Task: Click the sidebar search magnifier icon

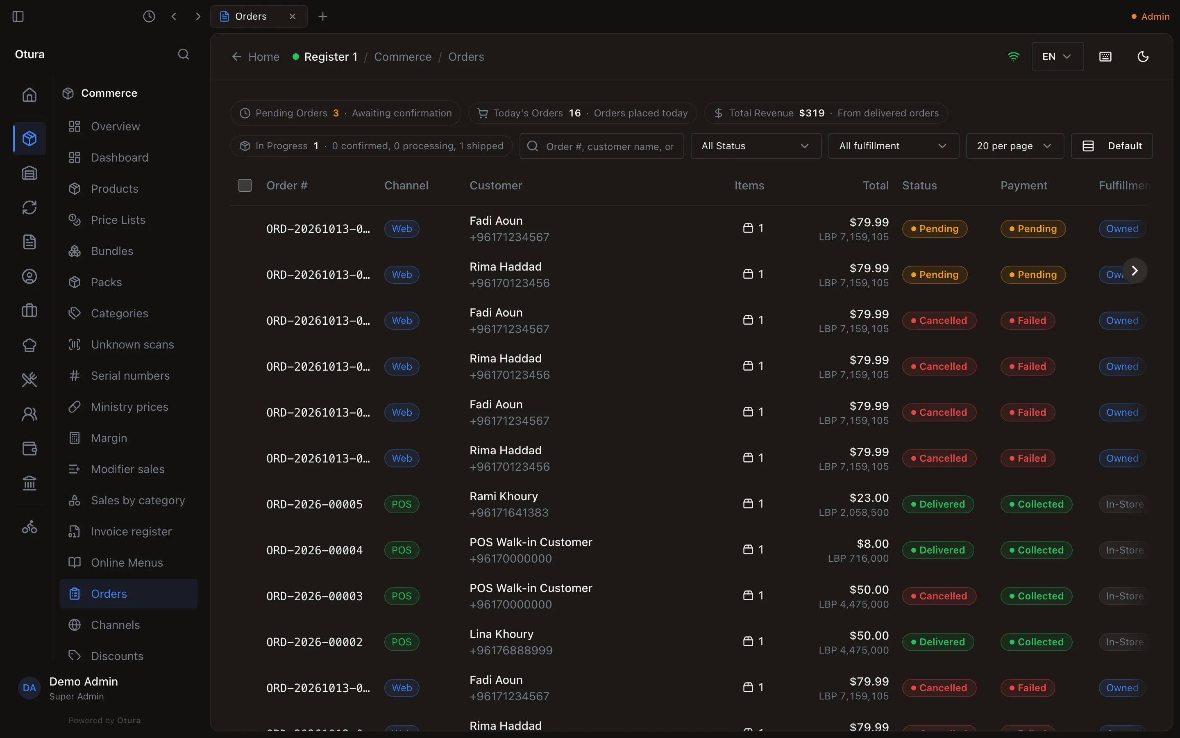Action: pos(183,54)
